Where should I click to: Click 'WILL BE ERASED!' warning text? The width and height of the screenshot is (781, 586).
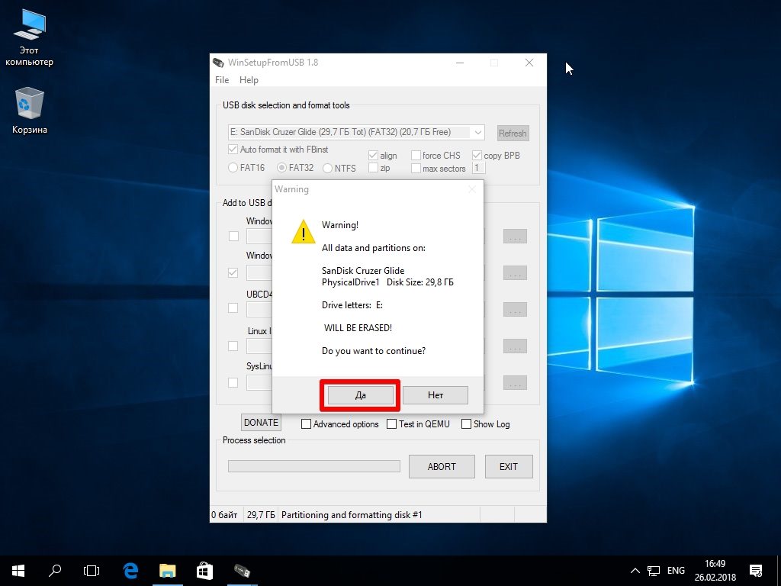tap(358, 328)
